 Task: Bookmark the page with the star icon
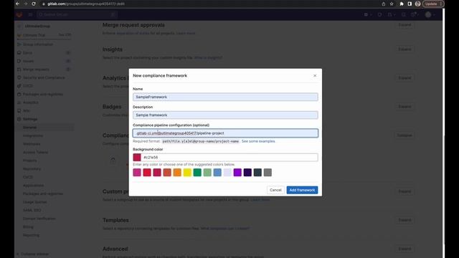tap(392, 4)
